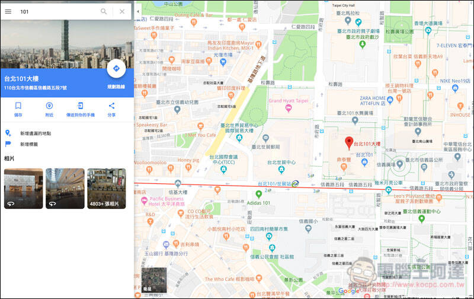Image resolution: width=474 pixels, height=299 pixels.
Task: Click the share icon
Action: tap(111, 106)
